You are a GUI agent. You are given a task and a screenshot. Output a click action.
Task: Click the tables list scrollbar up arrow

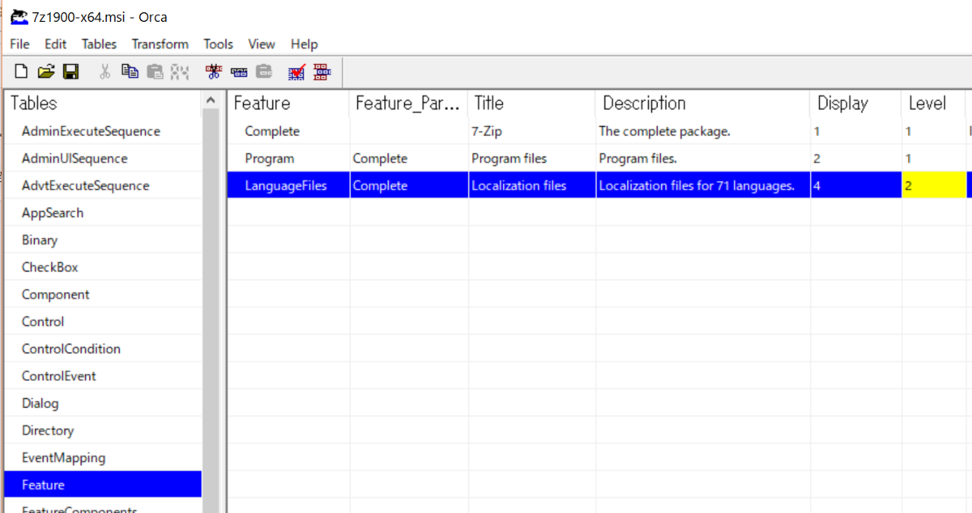(211, 101)
